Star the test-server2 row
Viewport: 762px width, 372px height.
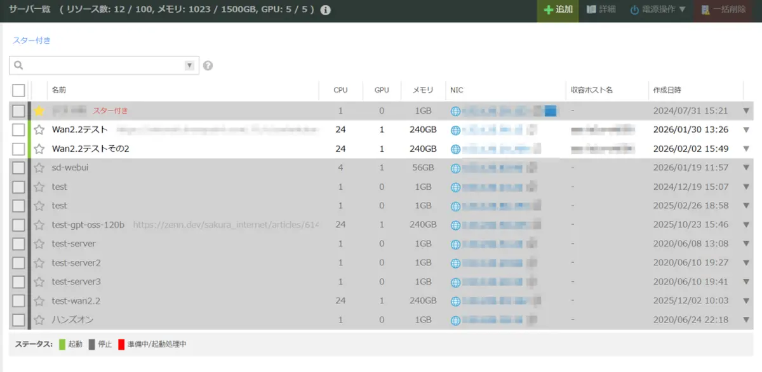tap(39, 263)
